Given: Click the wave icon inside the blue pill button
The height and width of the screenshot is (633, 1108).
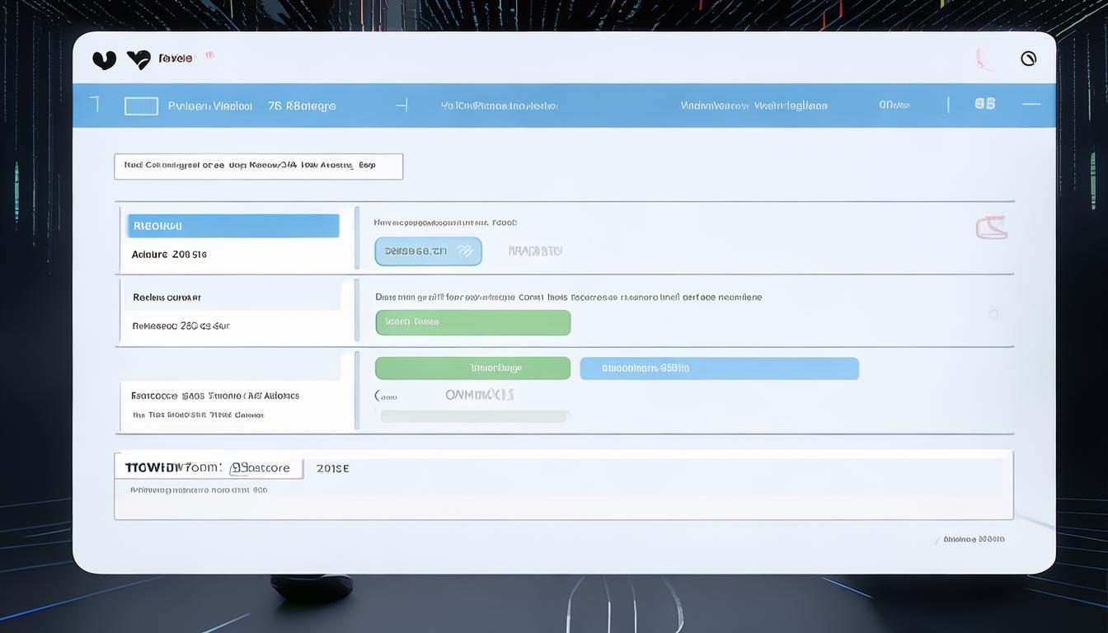Looking at the screenshot, I should (465, 251).
